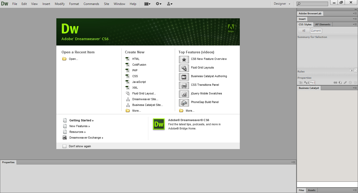Screen dimensions: 358x193
Task: Toggle Show only set properties view
Action: point(312,82)
